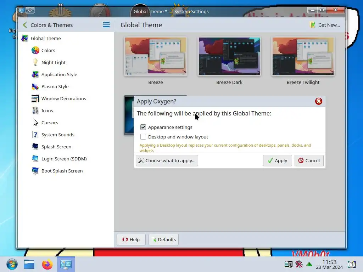Image resolution: width=363 pixels, height=272 pixels.
Task: Click the Global Theme sidebar icon
Action: [25, 38]
